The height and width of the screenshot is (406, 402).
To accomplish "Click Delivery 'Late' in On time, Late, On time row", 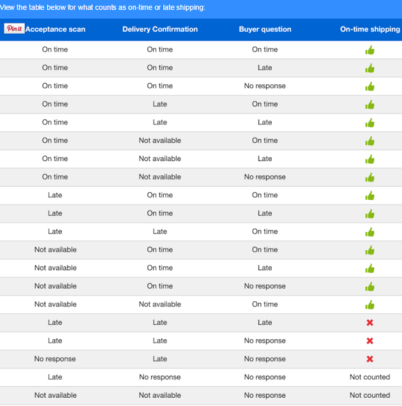I will coord(160,104).
